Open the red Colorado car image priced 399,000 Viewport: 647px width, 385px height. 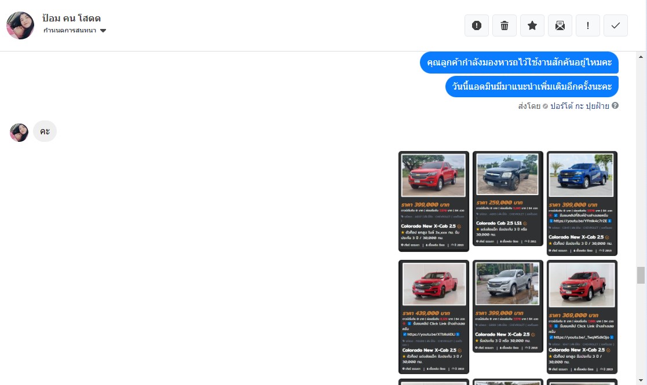coord(434,201)
